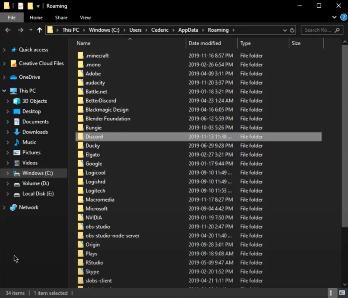This screenshot has height=298, width=348.
Task: Select the .minecraft folder row
Action: click(x=198, y=56)
